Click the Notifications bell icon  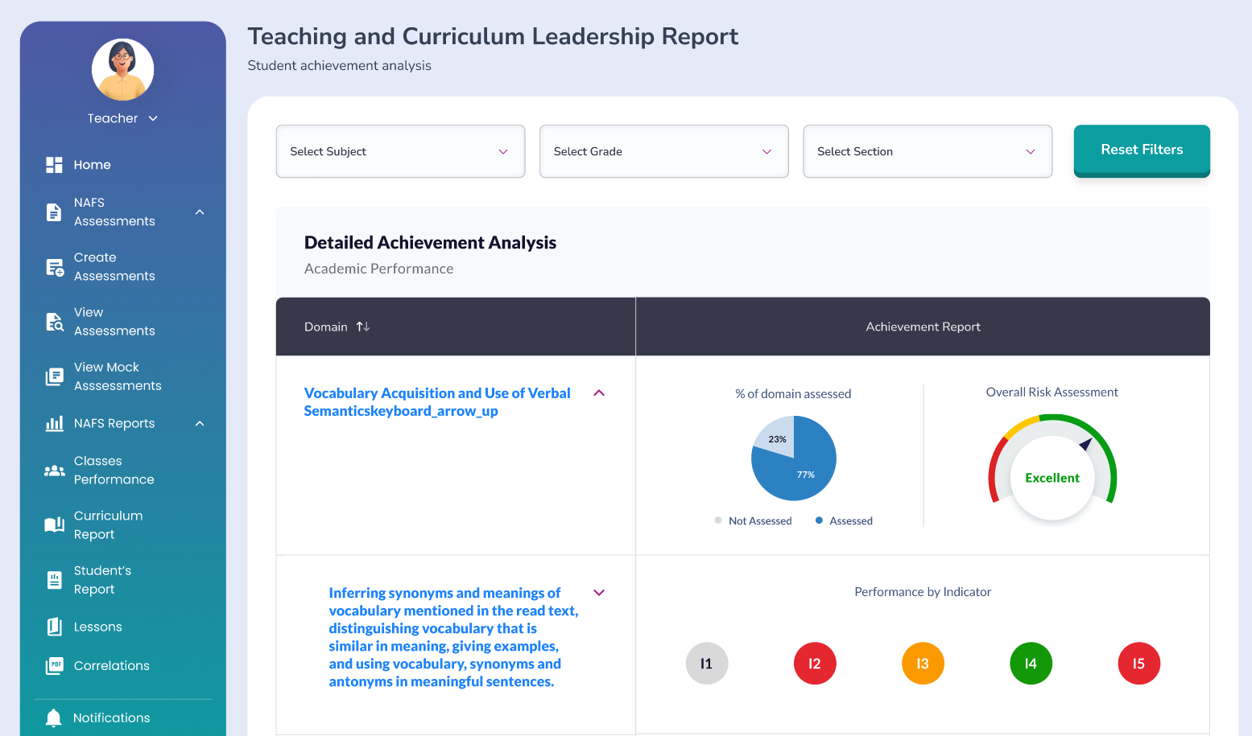(x=54, y=717)
